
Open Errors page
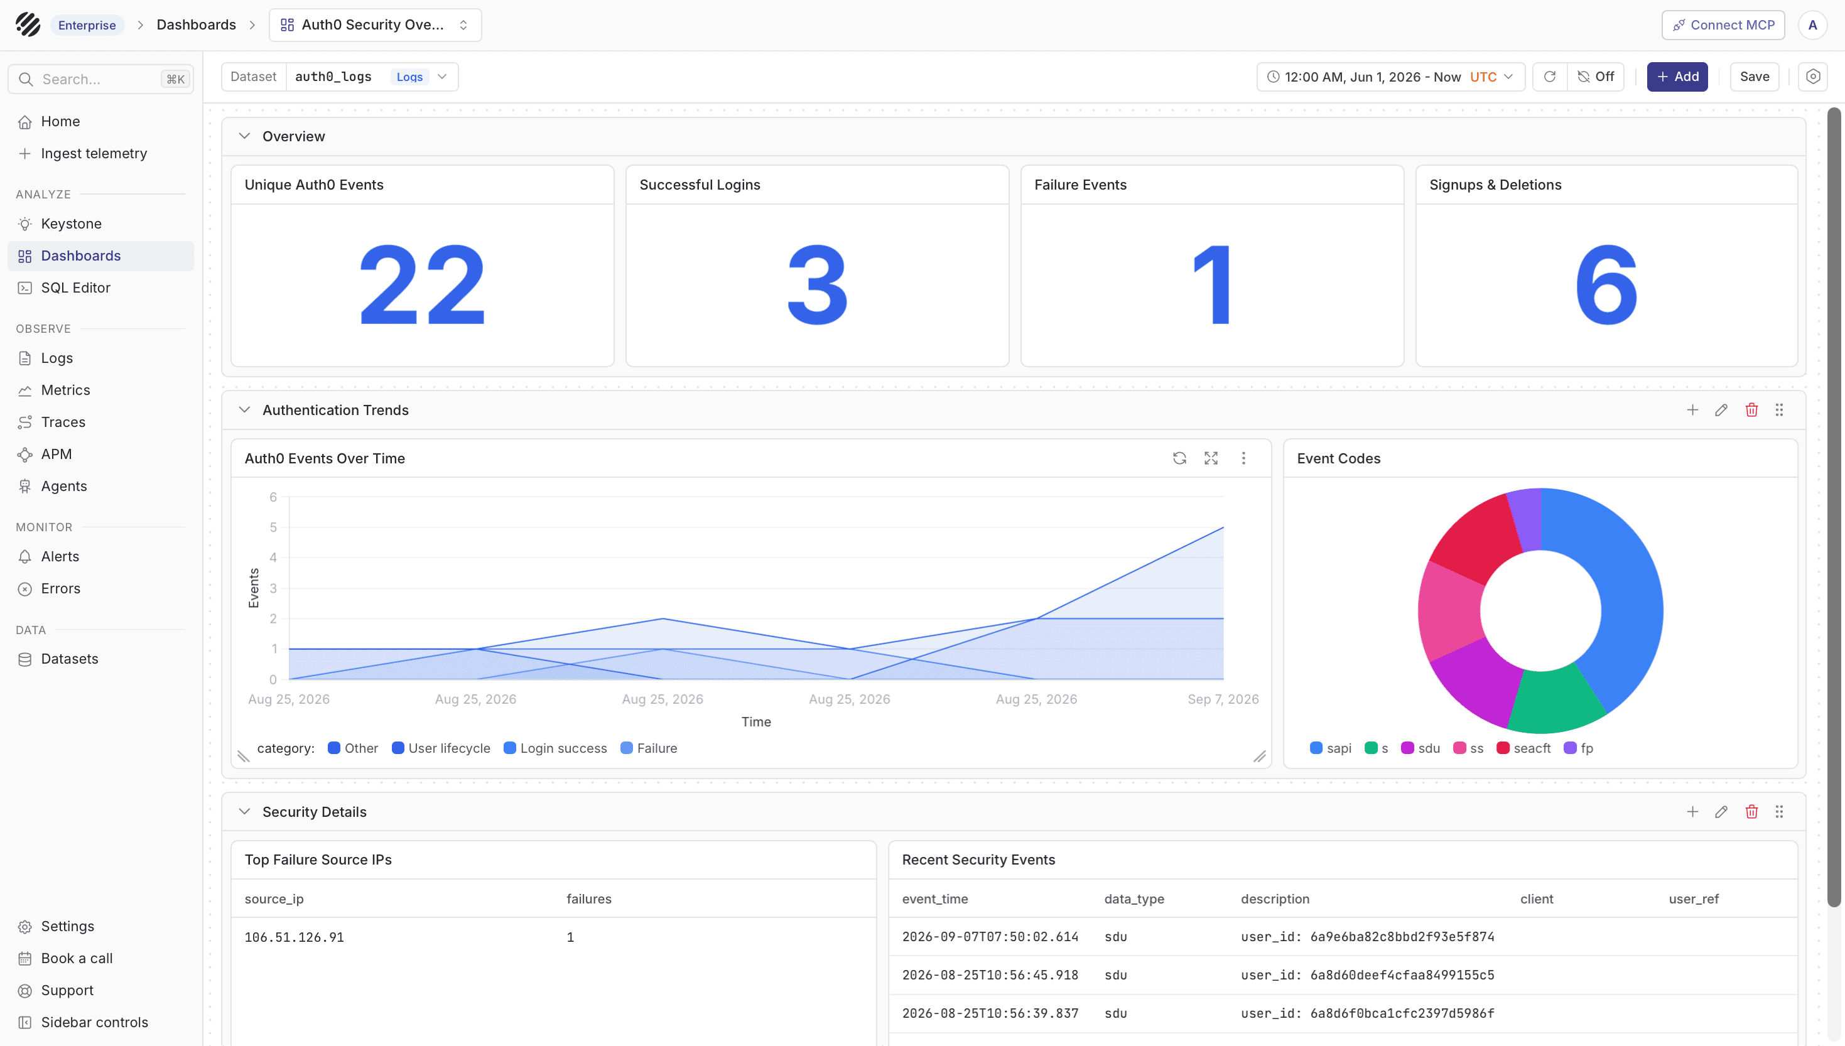pyautogui.click(x=100, y=588)
